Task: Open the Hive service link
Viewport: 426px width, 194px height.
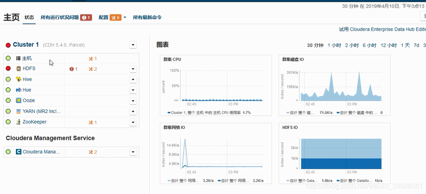Action: tap(27, 79)
